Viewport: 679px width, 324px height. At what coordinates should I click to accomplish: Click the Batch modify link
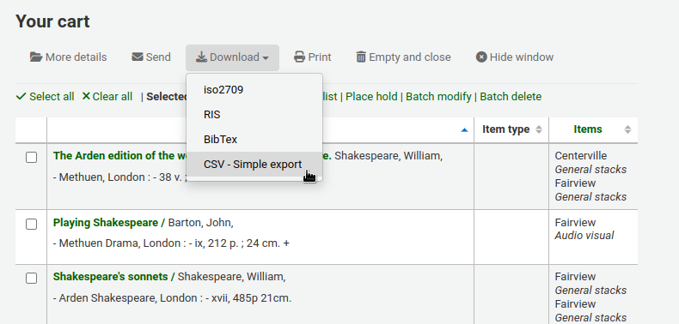(x=438, y=96)
